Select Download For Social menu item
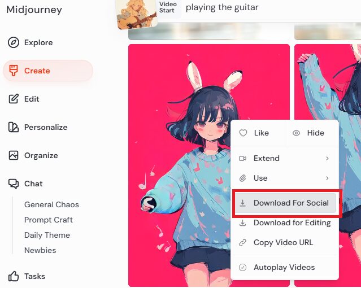This screenshot has width=361, height=288. 285,203
